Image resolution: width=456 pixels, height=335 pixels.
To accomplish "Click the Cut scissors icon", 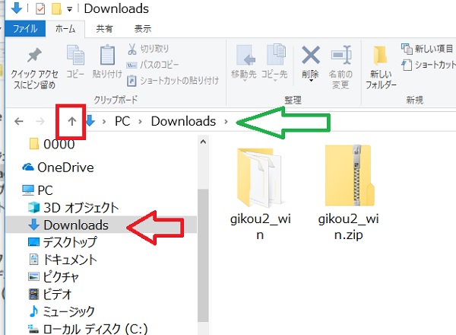I will [x=132, y=49].
